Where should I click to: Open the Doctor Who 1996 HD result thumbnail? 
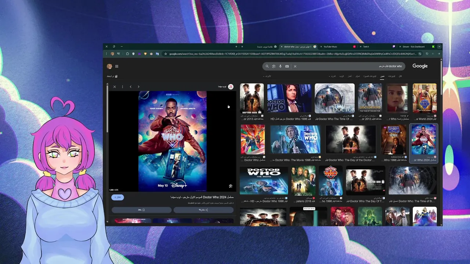(289, 98)
